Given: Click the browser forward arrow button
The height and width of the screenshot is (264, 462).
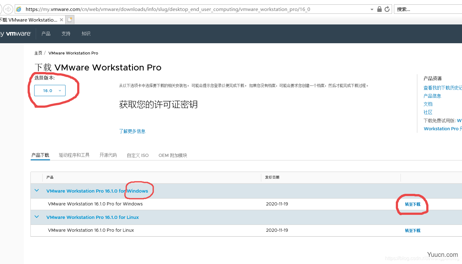Looking at the screenshot, I should coord(8,9).
